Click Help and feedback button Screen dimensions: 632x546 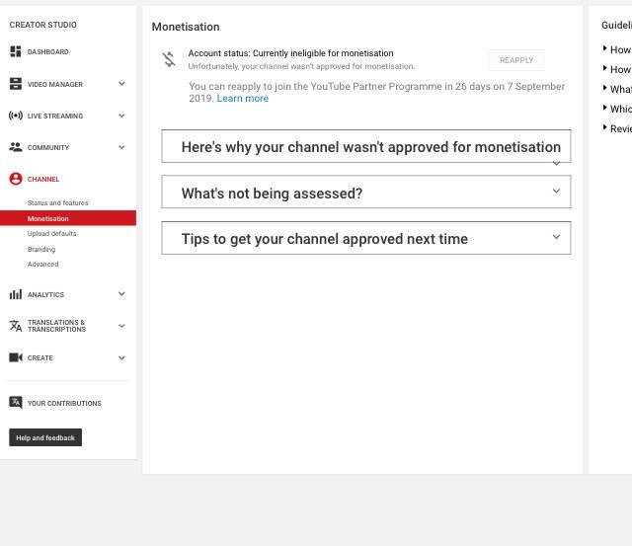click(x=45, y=437)
